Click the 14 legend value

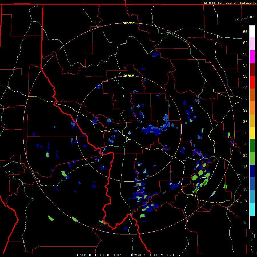[x=245, y=178]
